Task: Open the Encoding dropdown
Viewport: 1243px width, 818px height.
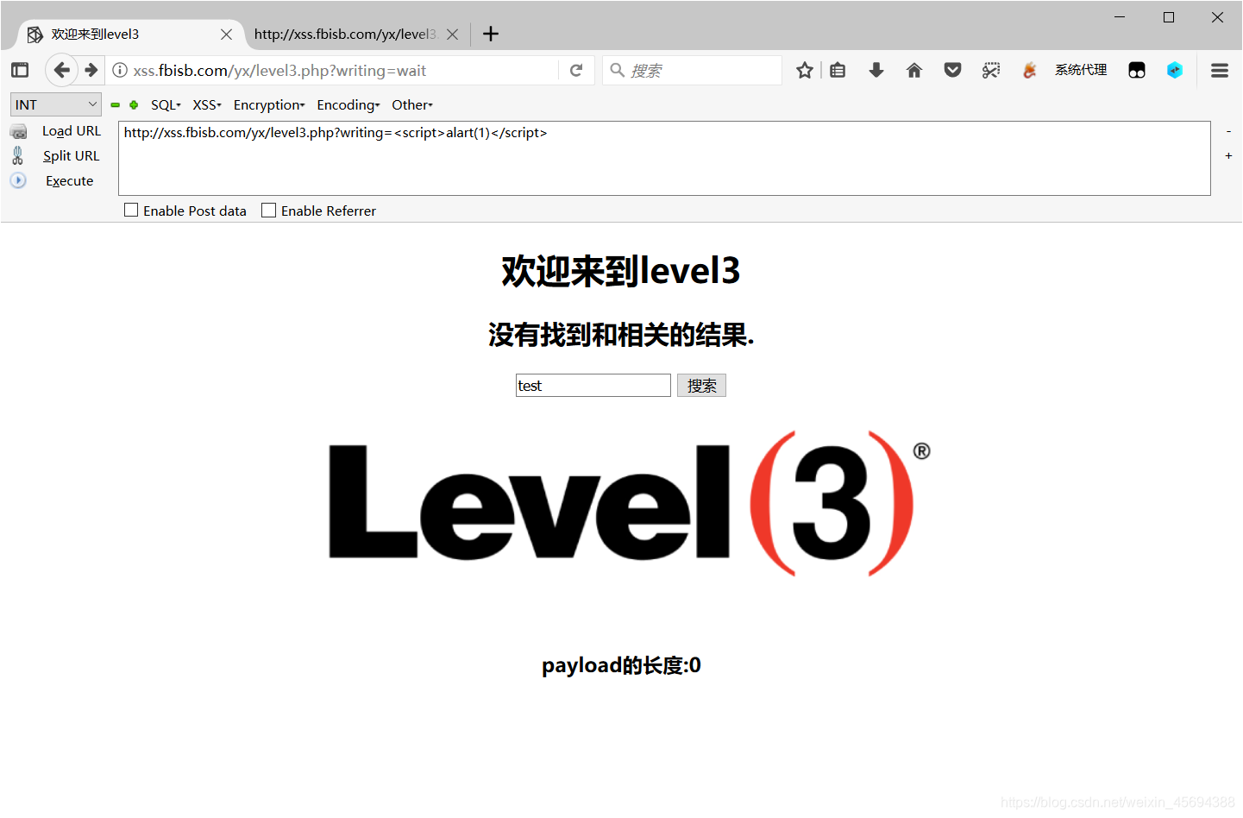Action: click(x=348, y=104)
